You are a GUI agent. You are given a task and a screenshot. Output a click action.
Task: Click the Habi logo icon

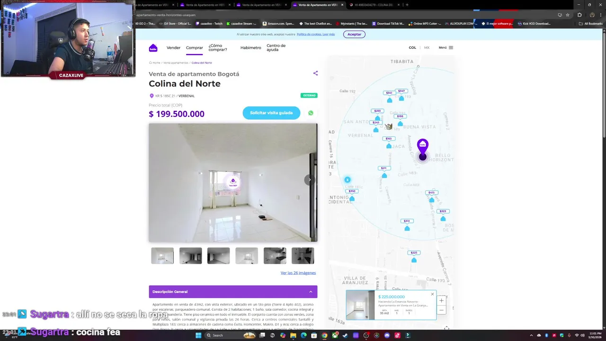point(153,48)
